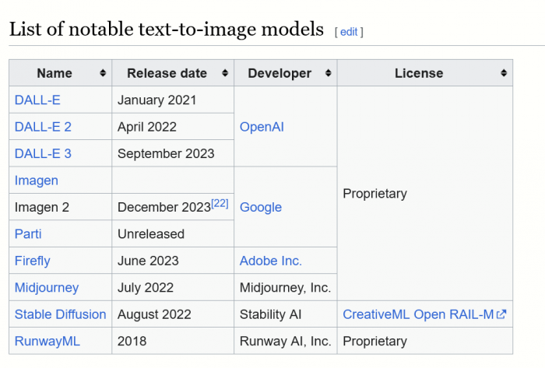545x368 pixels.
Task: Open the Parti model link
Action: tap(27, 233)
